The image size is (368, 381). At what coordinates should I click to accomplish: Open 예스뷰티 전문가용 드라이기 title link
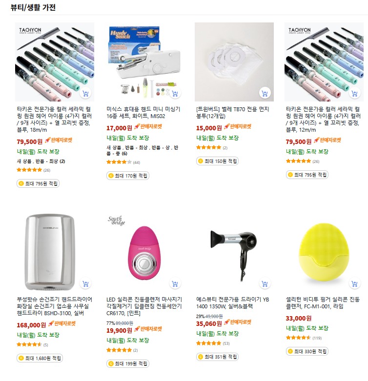point(233,303)
